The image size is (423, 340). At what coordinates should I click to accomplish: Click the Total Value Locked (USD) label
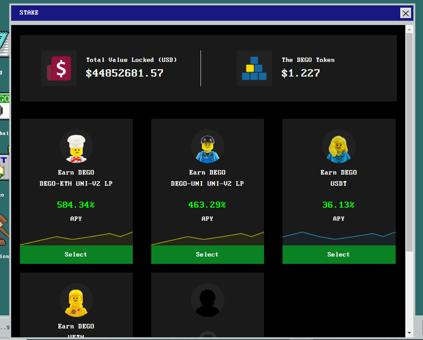(131, 60)
